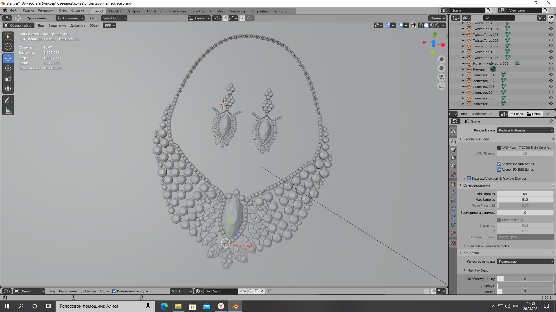The height and width of the screenshot is (312, 556).
Task: Switch to wireframe viewport shading
Action: point(421,25)
